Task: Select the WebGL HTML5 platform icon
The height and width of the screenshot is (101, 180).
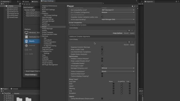Action: 26,41
